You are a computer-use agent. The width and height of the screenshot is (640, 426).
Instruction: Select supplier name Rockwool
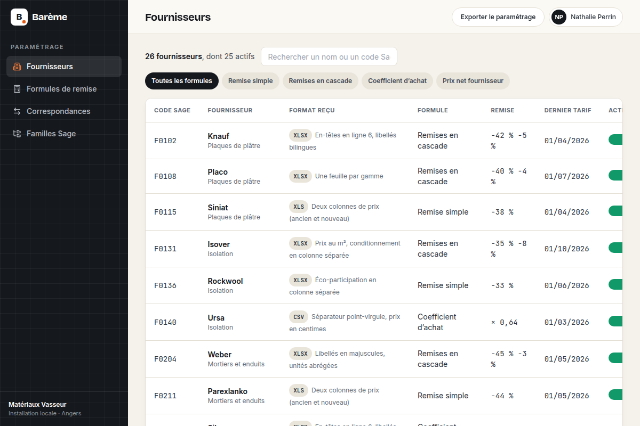225,281
